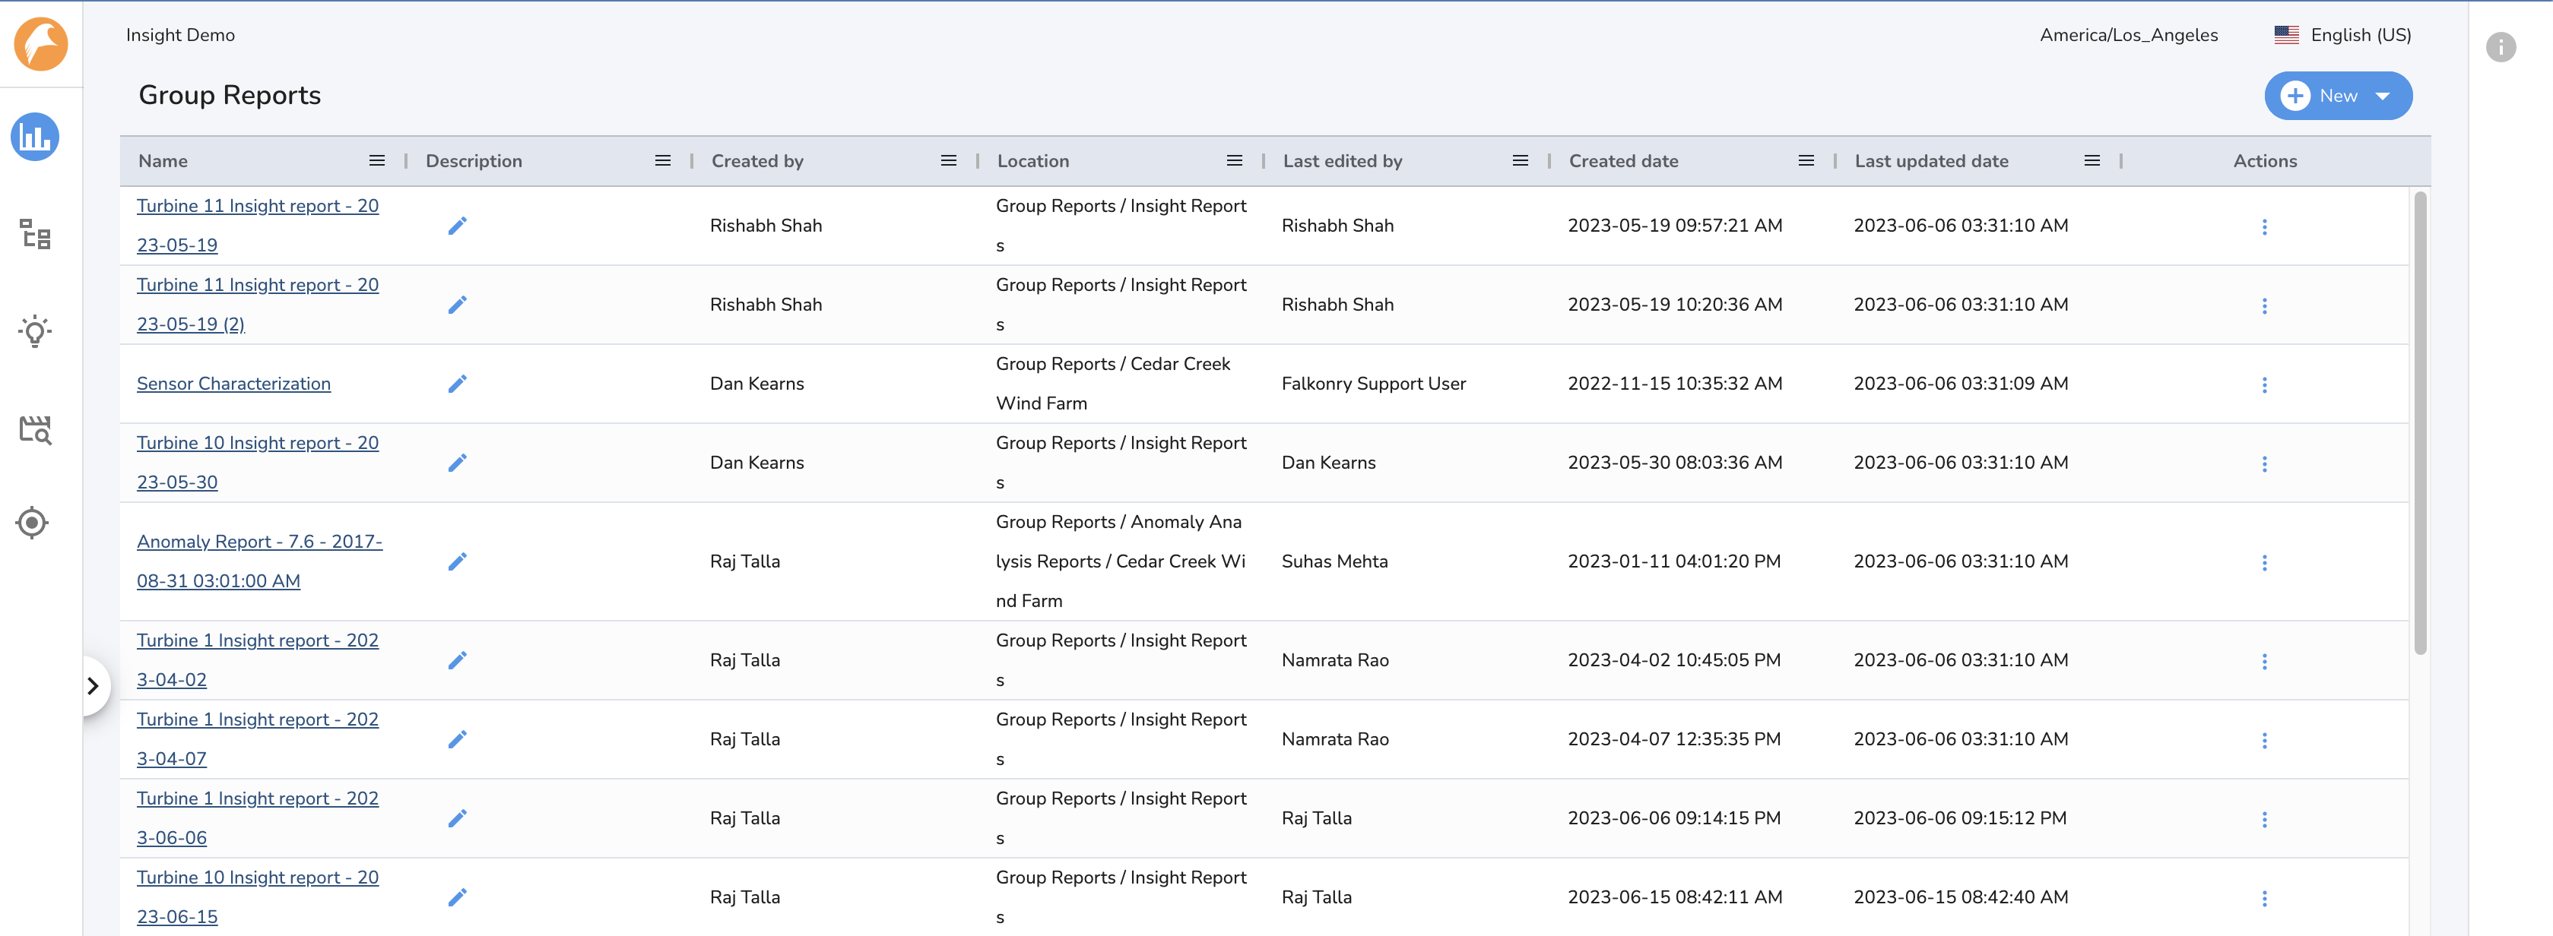Open Anomaly Report 7.6 2017-08-31 link
The width and height of the screenshot is (2553, 936).
click(x=260, y=561)
